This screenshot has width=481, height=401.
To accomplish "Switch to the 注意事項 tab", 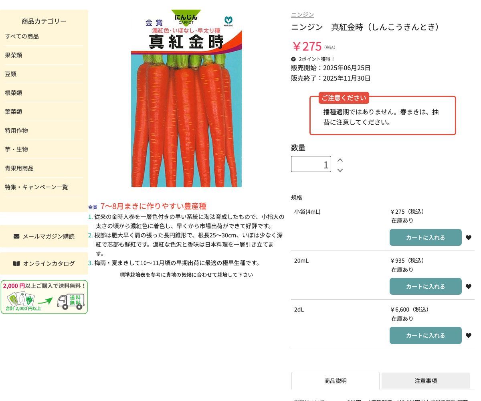I will point(425,381).
